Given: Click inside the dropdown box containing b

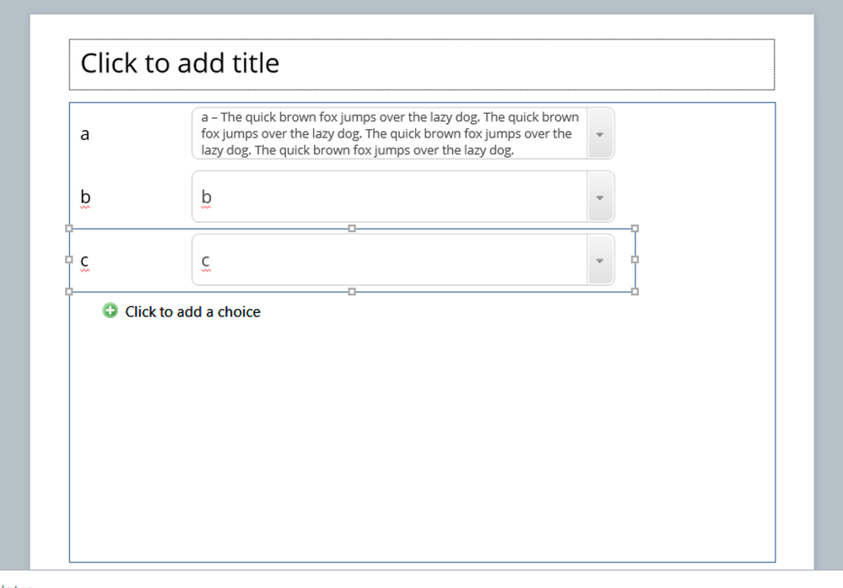Looking at the screenshot, I should 390,197.
